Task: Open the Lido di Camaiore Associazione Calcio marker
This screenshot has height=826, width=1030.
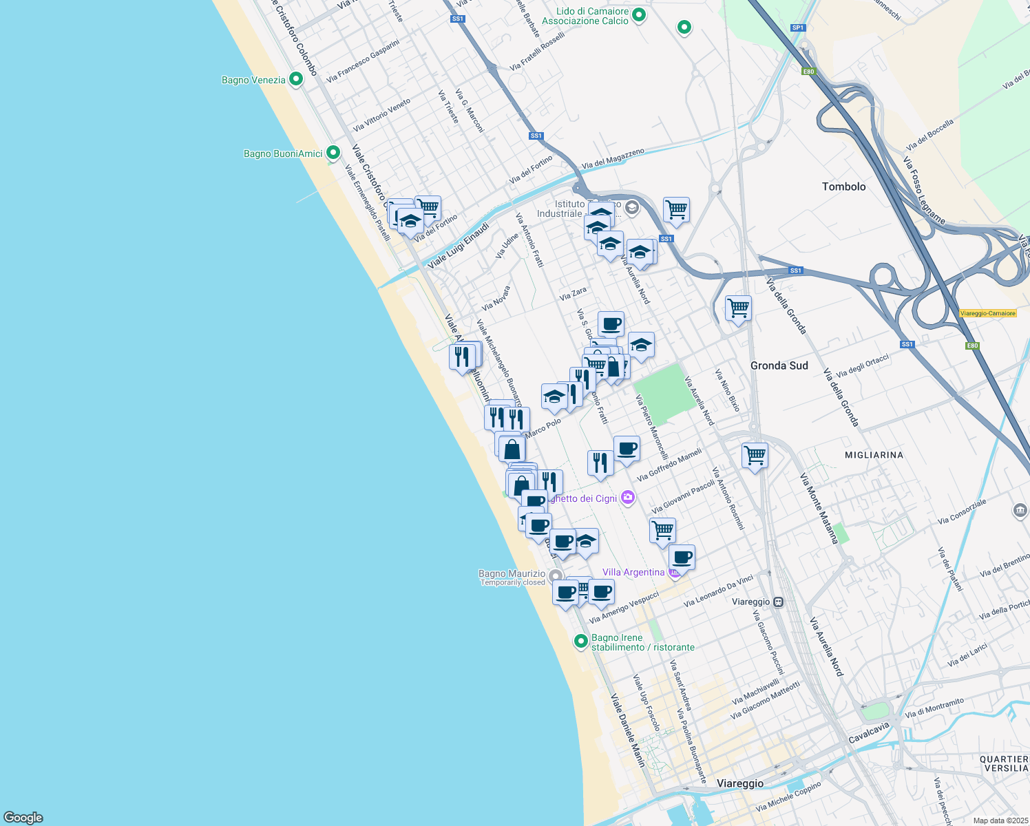Action: click(639, 15)
